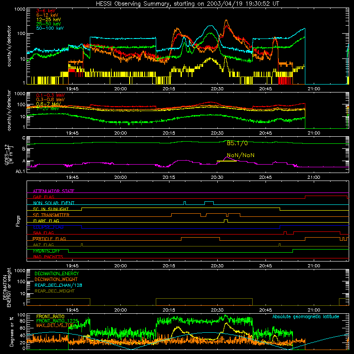Select the 12-25 keV legend label
This screenshot has width=354, height=354.
pyautogui.click(x=49, y=19)
